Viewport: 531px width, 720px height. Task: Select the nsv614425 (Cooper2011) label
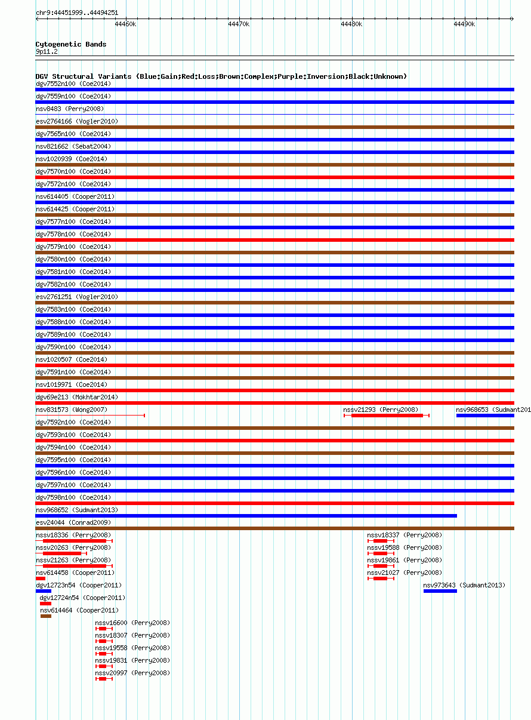tap(75, 209)
